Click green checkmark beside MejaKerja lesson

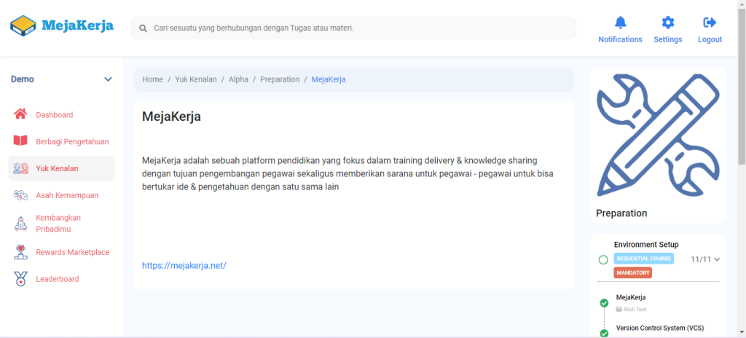(604, 303)
